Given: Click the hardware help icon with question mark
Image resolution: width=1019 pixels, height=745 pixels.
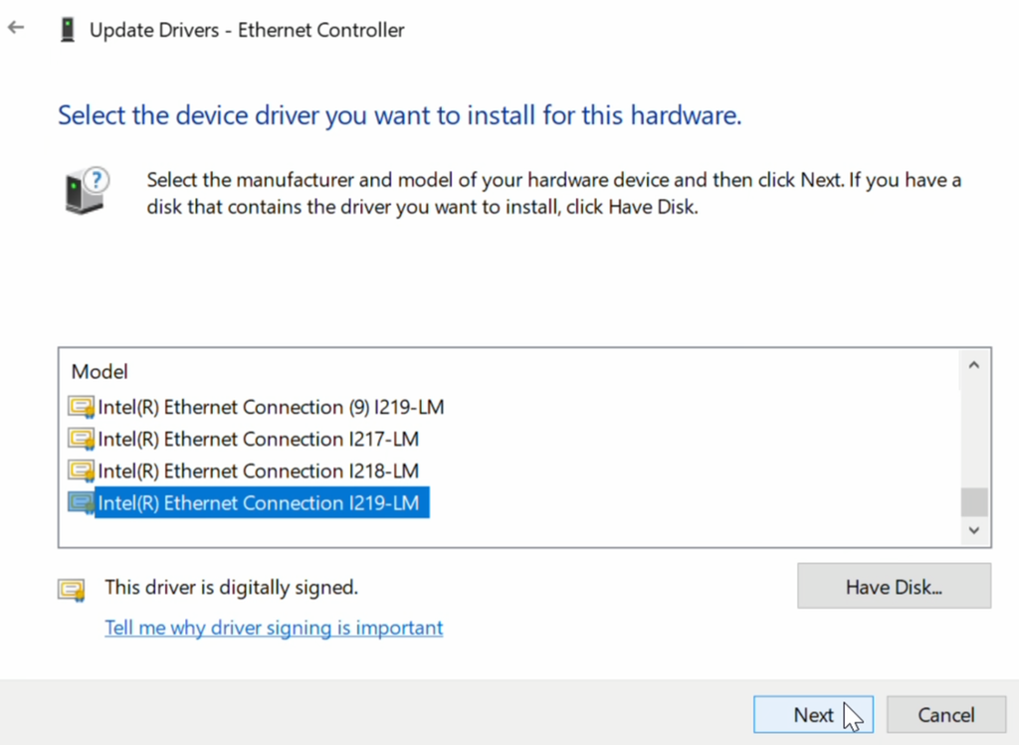Looking at the screenshot, I should (87, 190).
